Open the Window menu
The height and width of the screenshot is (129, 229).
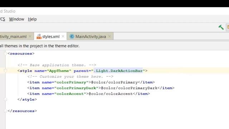pos(16,19)
